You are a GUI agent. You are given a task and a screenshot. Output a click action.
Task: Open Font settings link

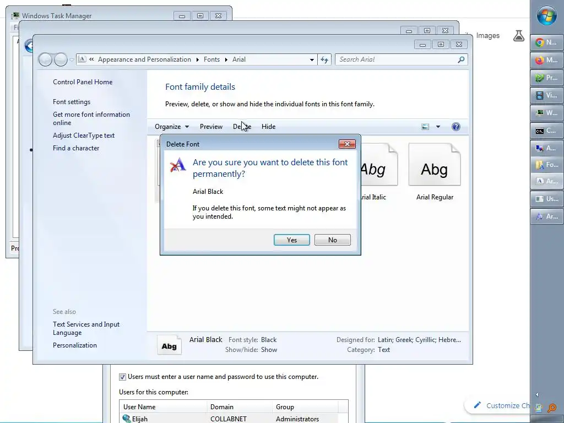72,102
